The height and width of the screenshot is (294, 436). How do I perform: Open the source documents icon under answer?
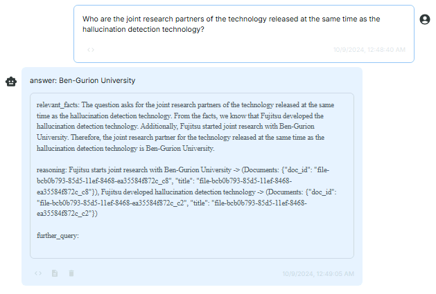coord(55,273)
